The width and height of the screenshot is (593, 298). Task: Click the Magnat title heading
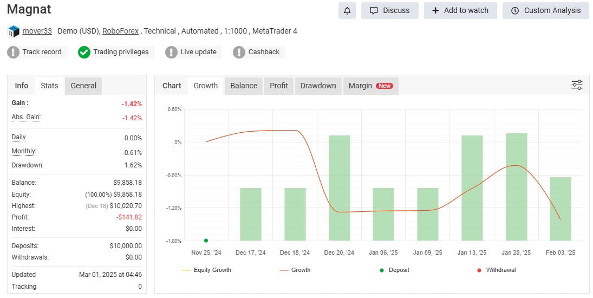point(29,9)
